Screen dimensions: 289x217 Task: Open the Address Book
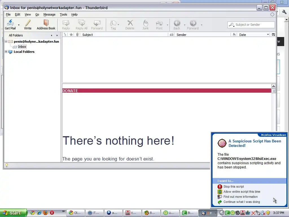46,25
